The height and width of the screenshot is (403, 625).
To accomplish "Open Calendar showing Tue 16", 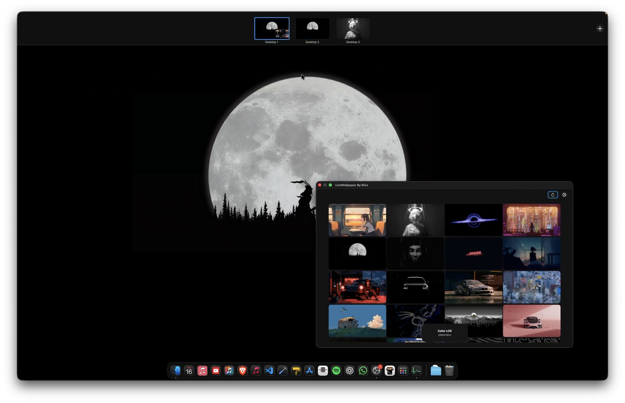I will pos(189,371).
